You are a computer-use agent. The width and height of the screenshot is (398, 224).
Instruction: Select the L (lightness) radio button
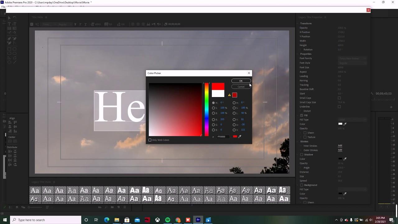point(234,113)
